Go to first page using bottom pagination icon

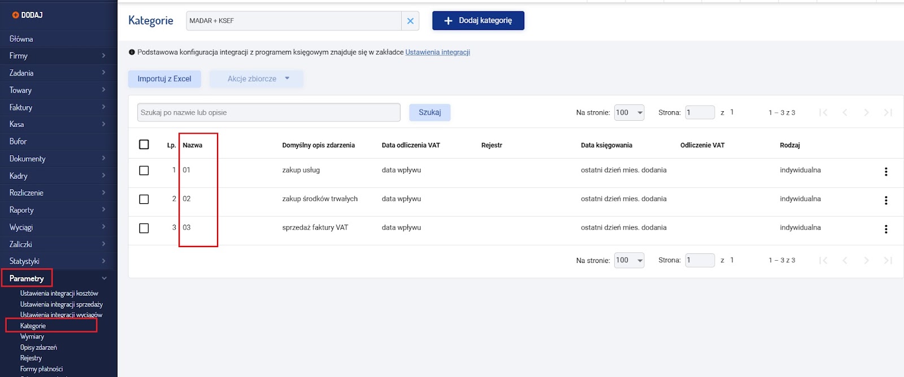pos(823,260)
